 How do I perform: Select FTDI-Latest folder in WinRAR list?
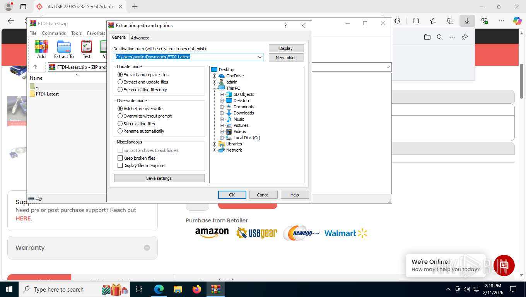coord(47,94)
